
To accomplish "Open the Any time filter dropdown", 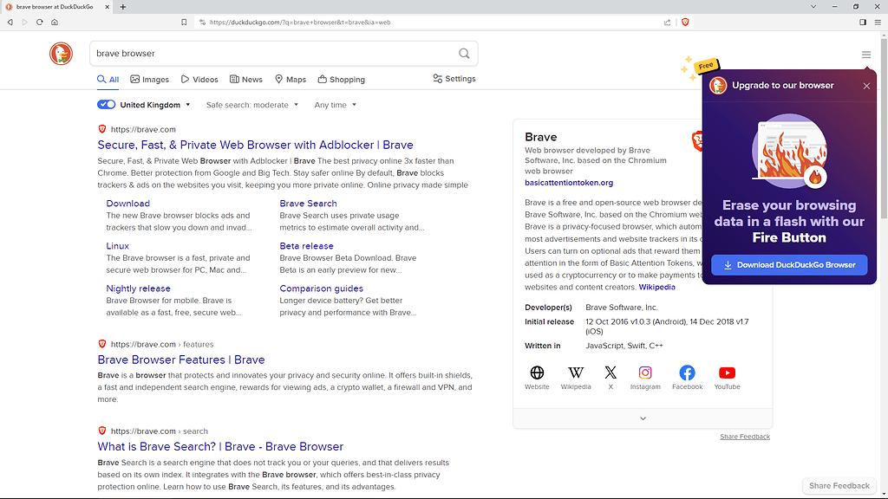I will [x=336, y=105].
